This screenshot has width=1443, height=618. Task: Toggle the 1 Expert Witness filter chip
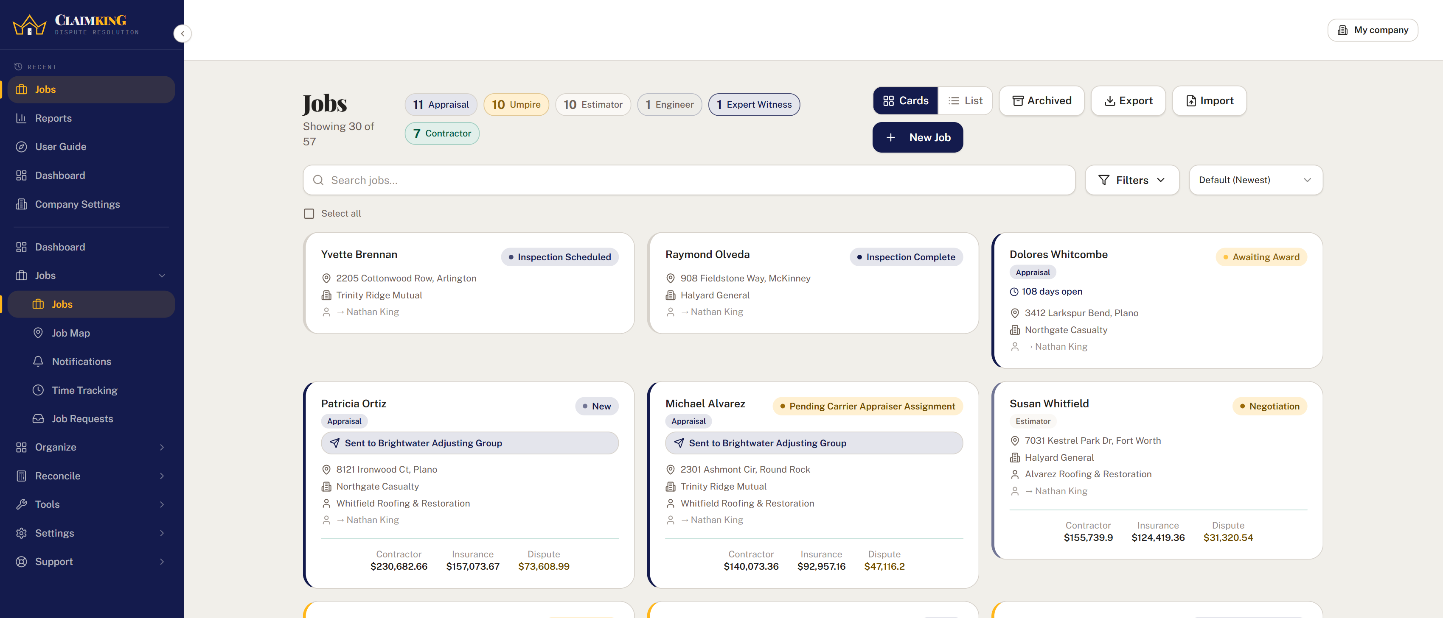754,105
